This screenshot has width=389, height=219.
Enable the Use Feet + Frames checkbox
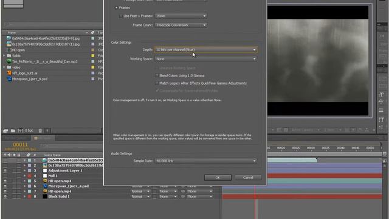point(121,16)
